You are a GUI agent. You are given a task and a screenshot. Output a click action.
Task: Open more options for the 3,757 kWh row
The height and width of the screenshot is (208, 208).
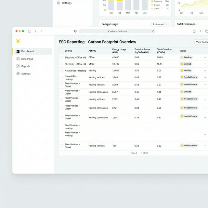(205, 92)
